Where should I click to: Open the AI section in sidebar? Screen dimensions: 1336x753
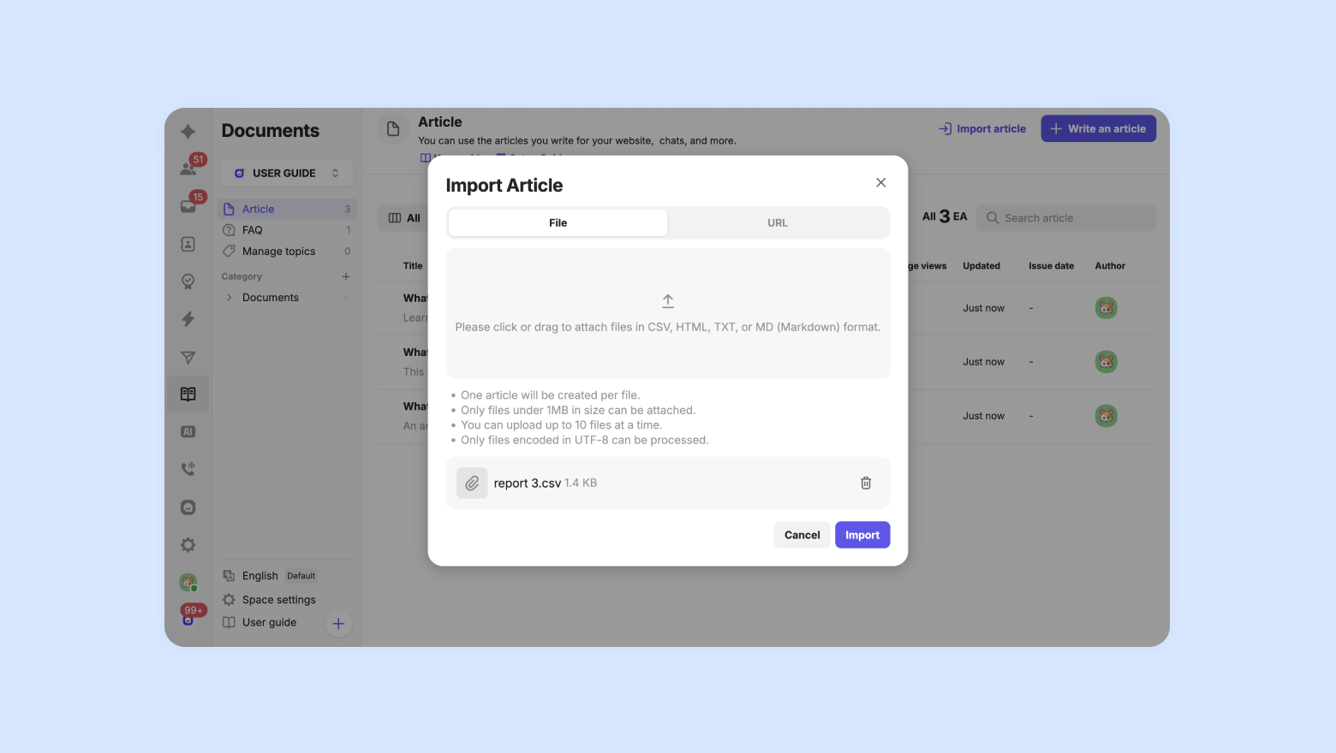click(x=188, y=432)
